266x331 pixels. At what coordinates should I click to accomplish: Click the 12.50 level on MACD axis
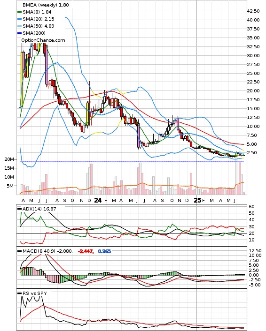click(255, 250)
